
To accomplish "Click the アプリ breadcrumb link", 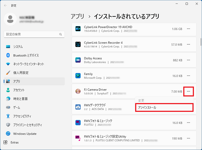I will click(77, 17).
